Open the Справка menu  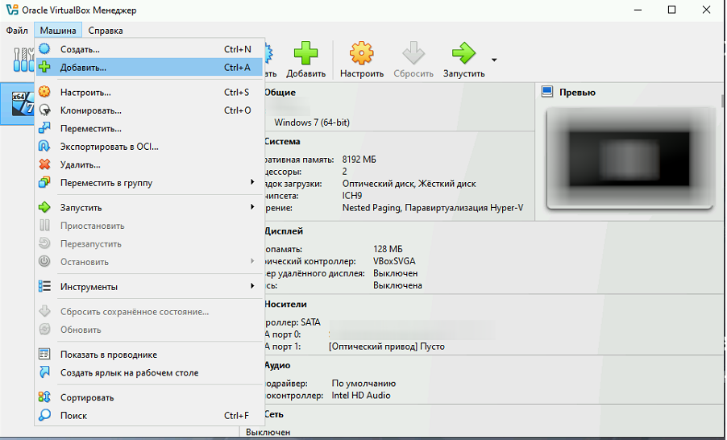106,31
